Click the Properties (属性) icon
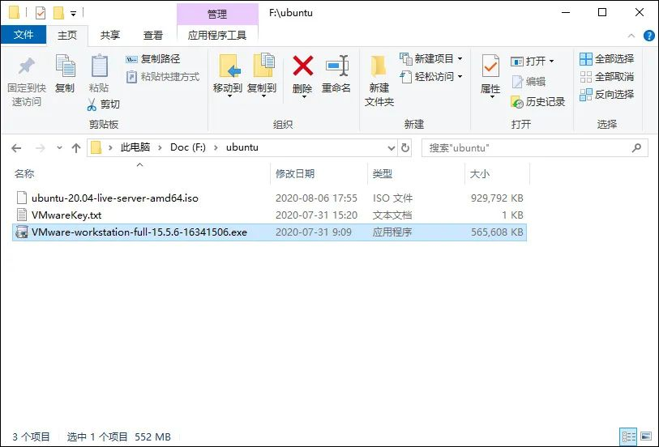The height and width of the screenshot is (447, 659). pos(490,66)
